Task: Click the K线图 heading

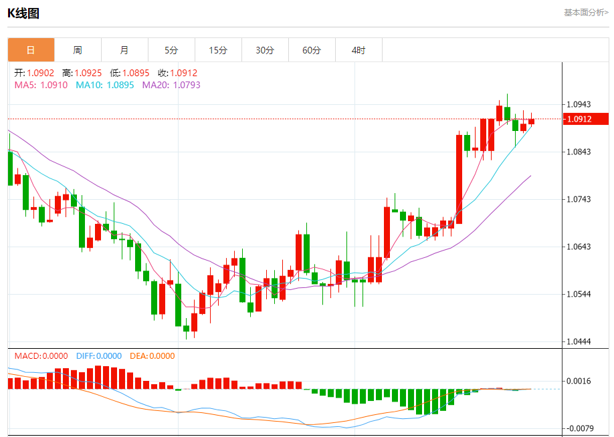Action: (x=23, y=13)
